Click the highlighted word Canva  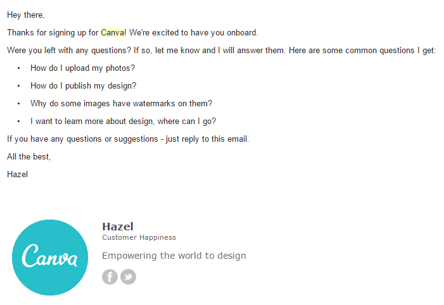click(x=112, y=32)
